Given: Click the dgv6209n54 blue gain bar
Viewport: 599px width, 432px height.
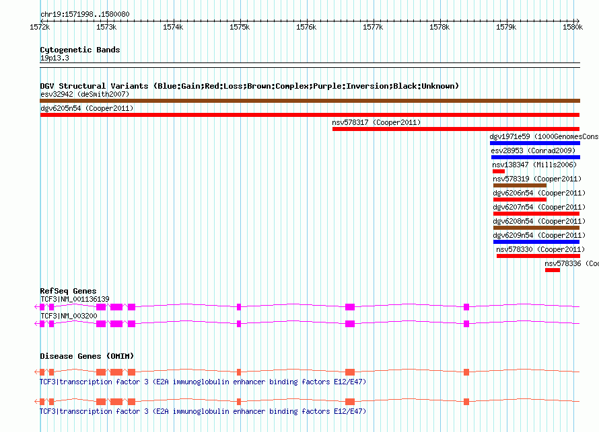Looking at the screenshot, I should click(x=536, y=242).
